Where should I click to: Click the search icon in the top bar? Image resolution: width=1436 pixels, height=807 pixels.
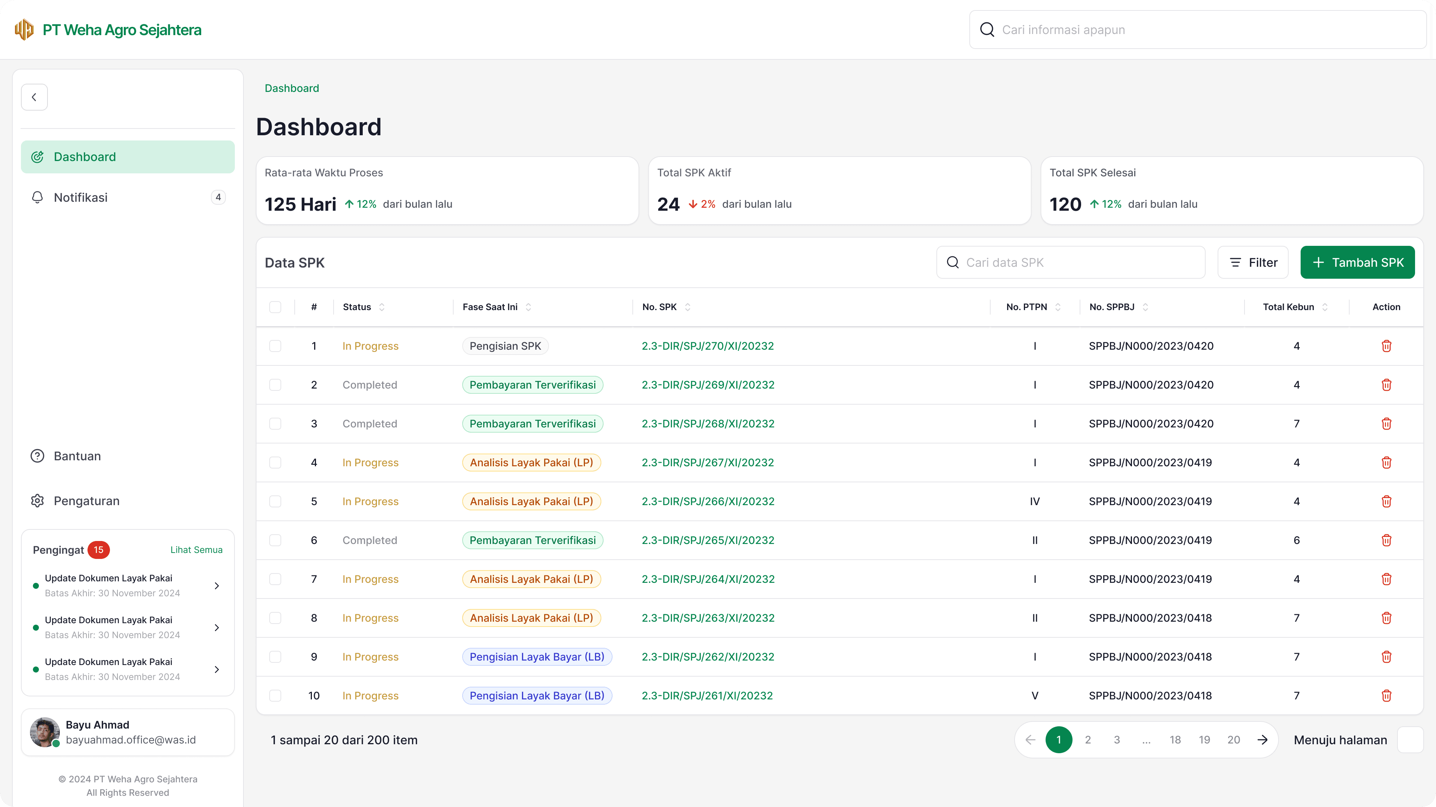pyautogui.click(x=987, y=30)
